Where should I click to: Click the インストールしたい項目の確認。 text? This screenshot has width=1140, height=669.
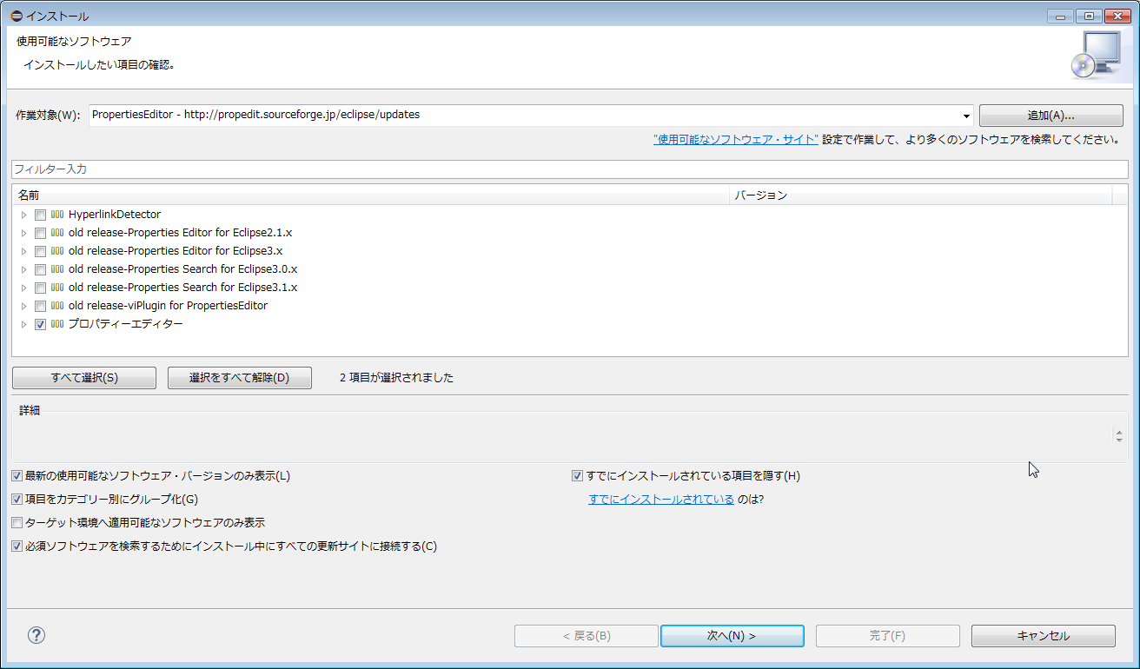(x=100, y=65)
